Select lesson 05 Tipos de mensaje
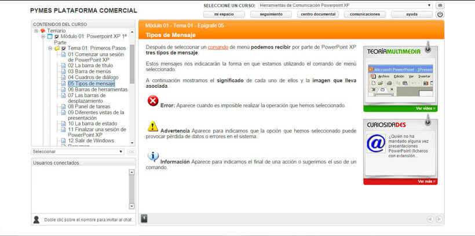 91,83
